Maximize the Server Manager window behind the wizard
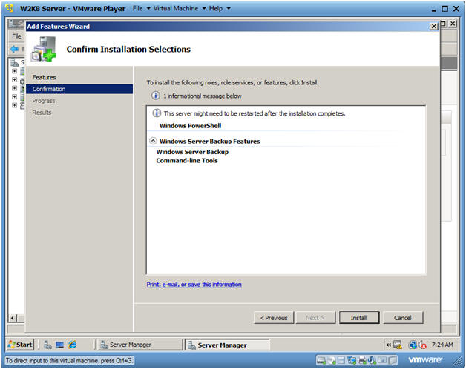This screenshot has height=369, width=466. [444, 24]
